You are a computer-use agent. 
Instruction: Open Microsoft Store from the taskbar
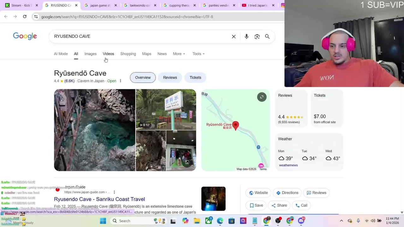(x=231, y=221)
